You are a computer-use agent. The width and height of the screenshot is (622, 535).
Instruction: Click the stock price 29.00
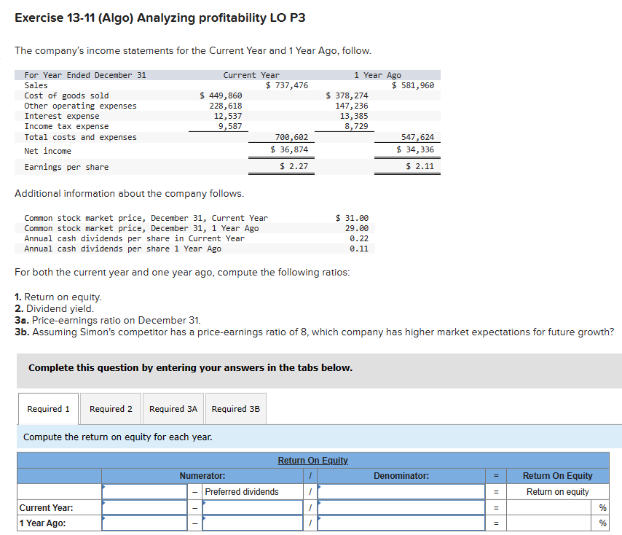point(357,228)
